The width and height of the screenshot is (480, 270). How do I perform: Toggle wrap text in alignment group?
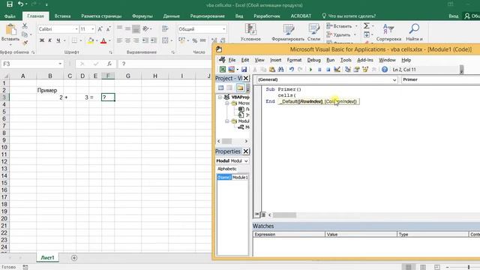(x=165, y=28)
